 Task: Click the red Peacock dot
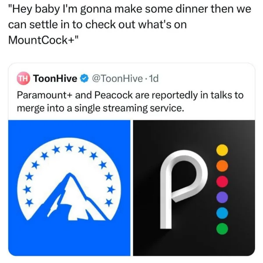(x=223, y=181)
